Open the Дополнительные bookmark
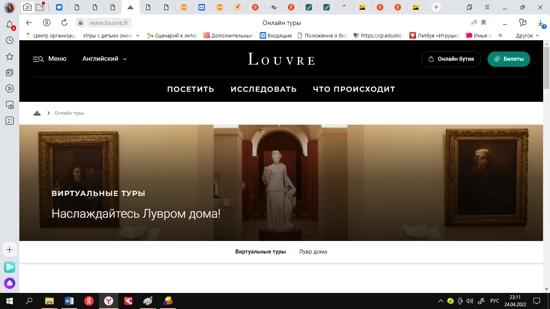 tap(228, 35)
